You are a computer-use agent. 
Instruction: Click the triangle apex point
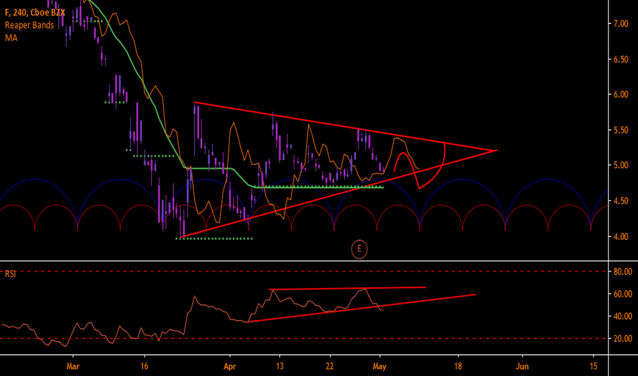point(495,150)
